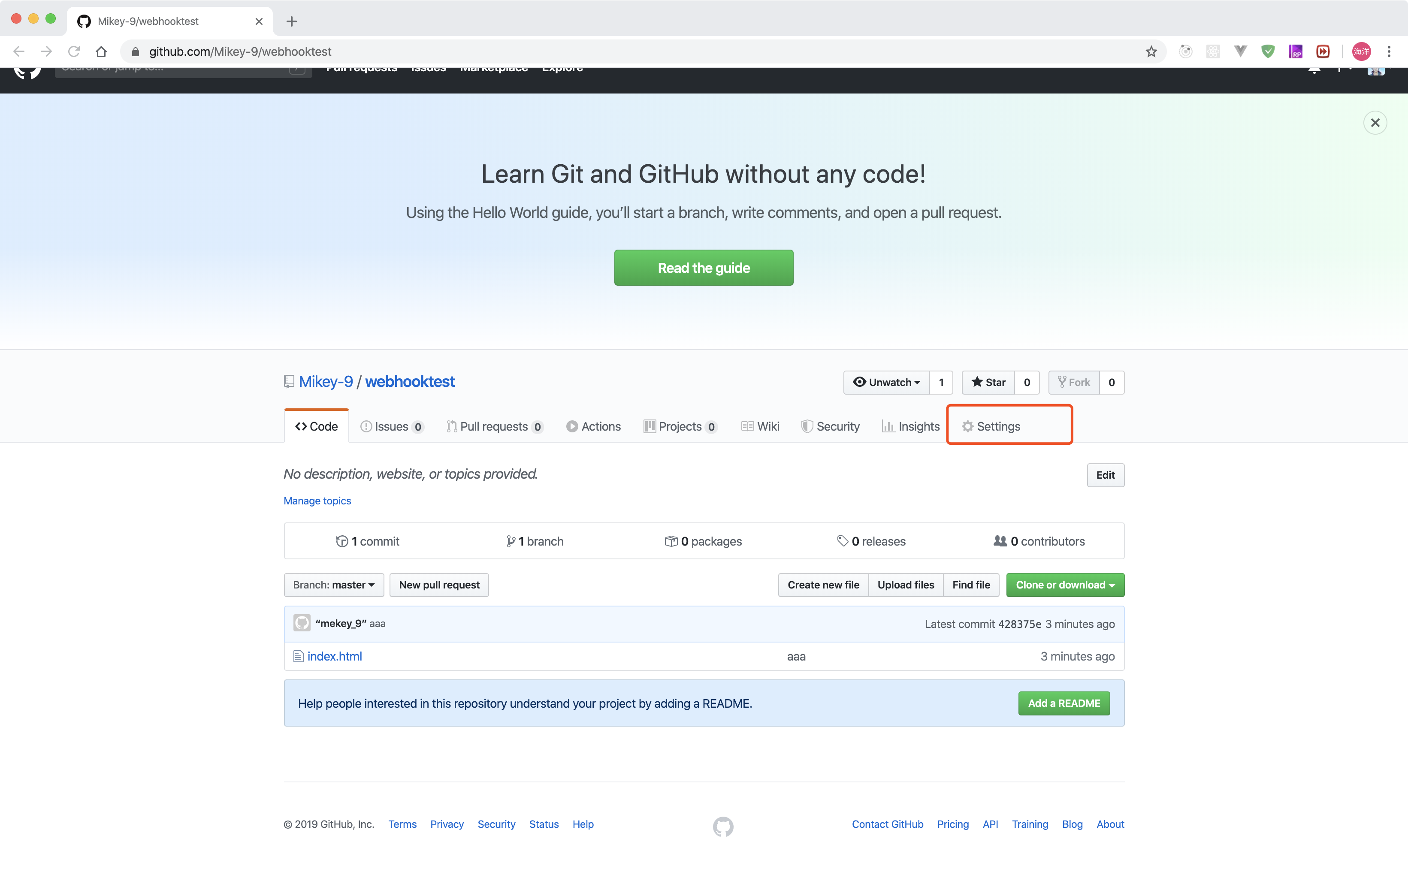
Task: Click footer Terms link
Action: [402, 824]
